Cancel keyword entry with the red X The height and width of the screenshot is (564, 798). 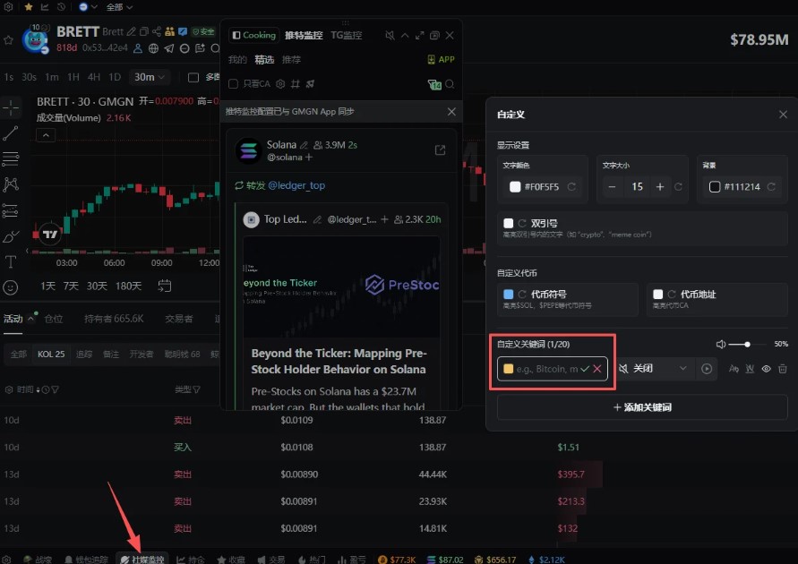597,369
